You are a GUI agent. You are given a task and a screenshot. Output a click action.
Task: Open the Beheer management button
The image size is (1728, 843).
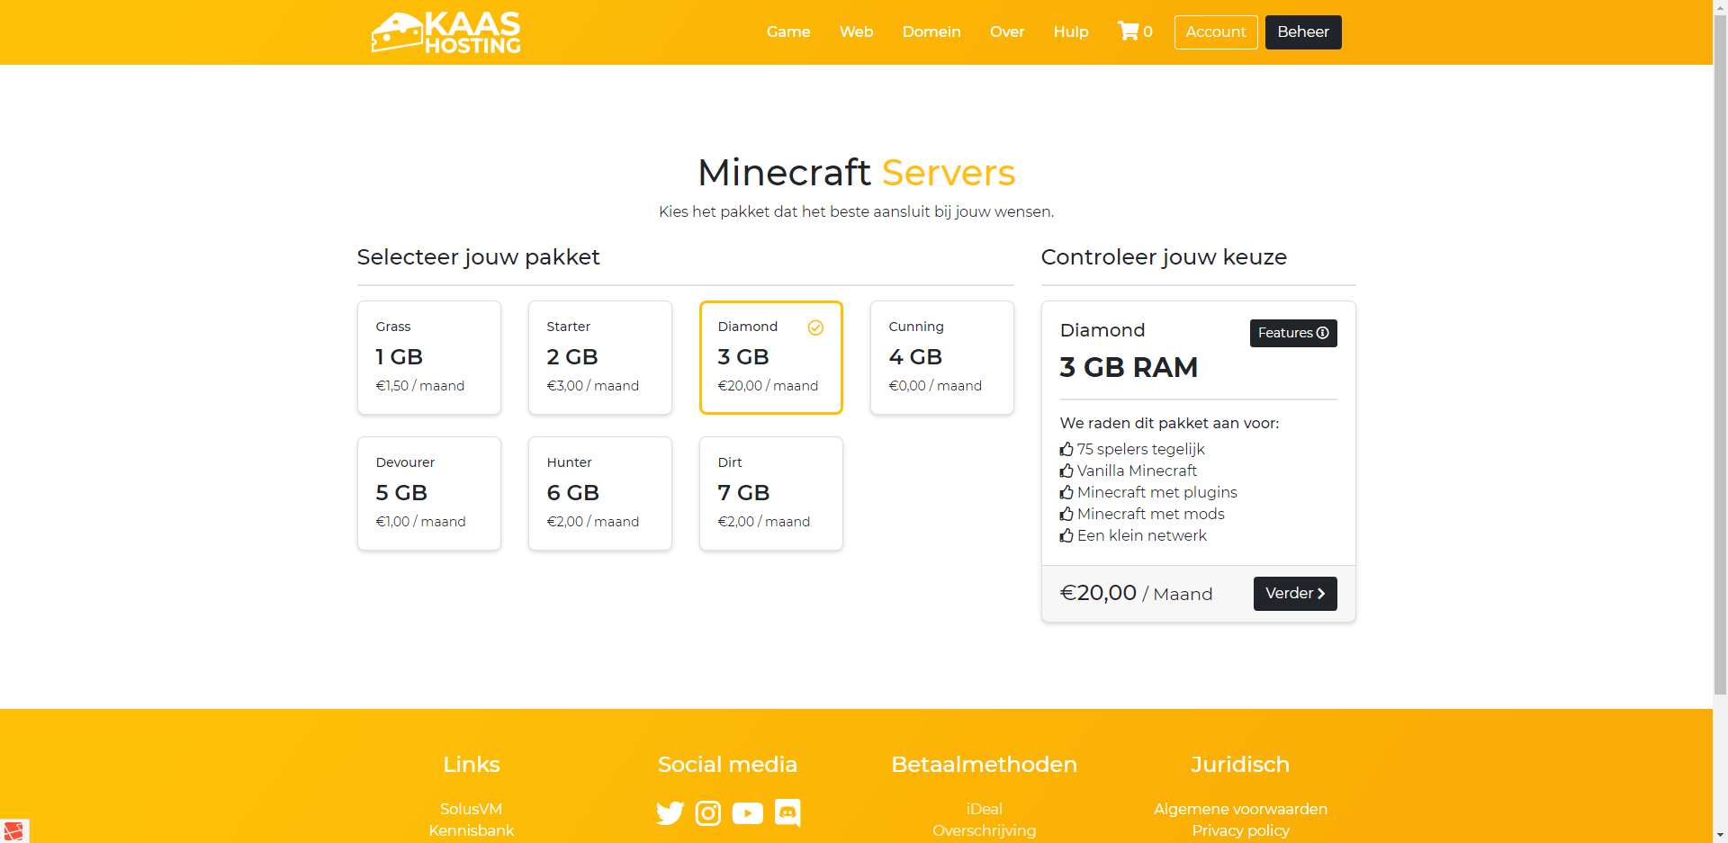tap(1302, 32)
